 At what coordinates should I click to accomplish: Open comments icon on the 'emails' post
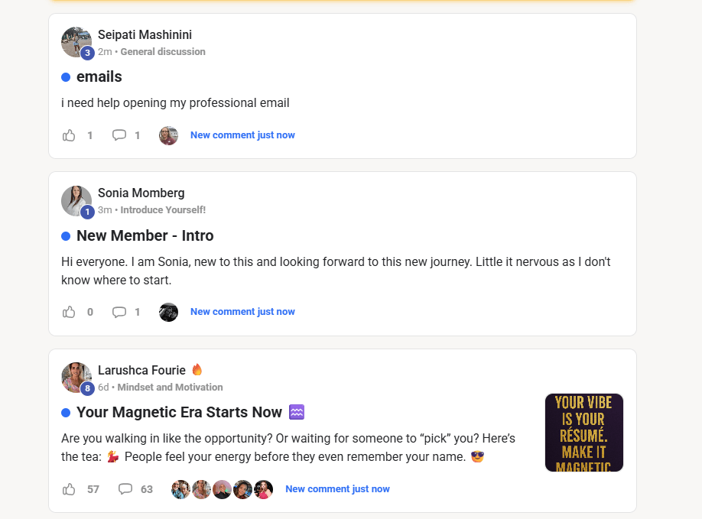[119, 135]
